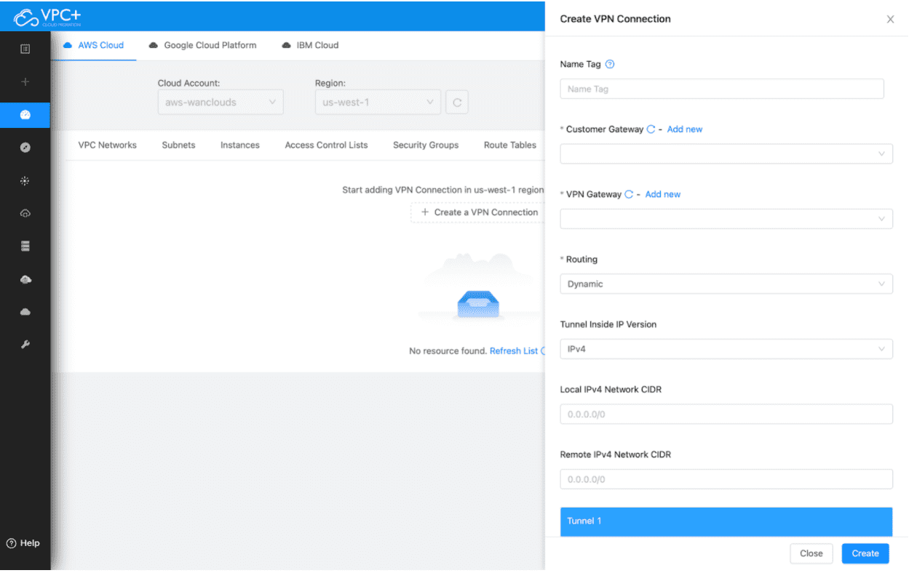The height and width of the screenshot is (573, 917).
Task: Open the Region dropdown us-west-1
Action: pos(378,103)
